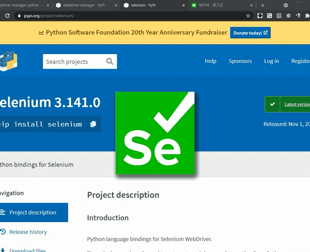Click the Donate today! button

(x=250, y=33)
